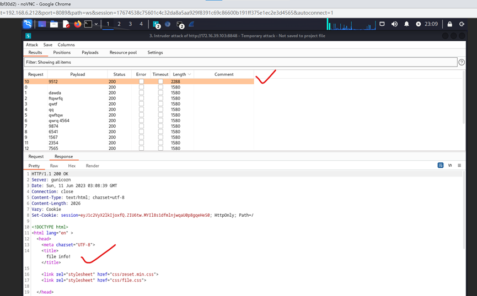477x296 pixels.
Task: Open the power manager tray icon
Action: point(419,24)
